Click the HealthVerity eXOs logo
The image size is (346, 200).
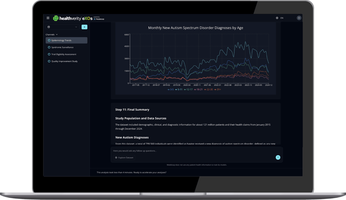click(x=73, y=18)
